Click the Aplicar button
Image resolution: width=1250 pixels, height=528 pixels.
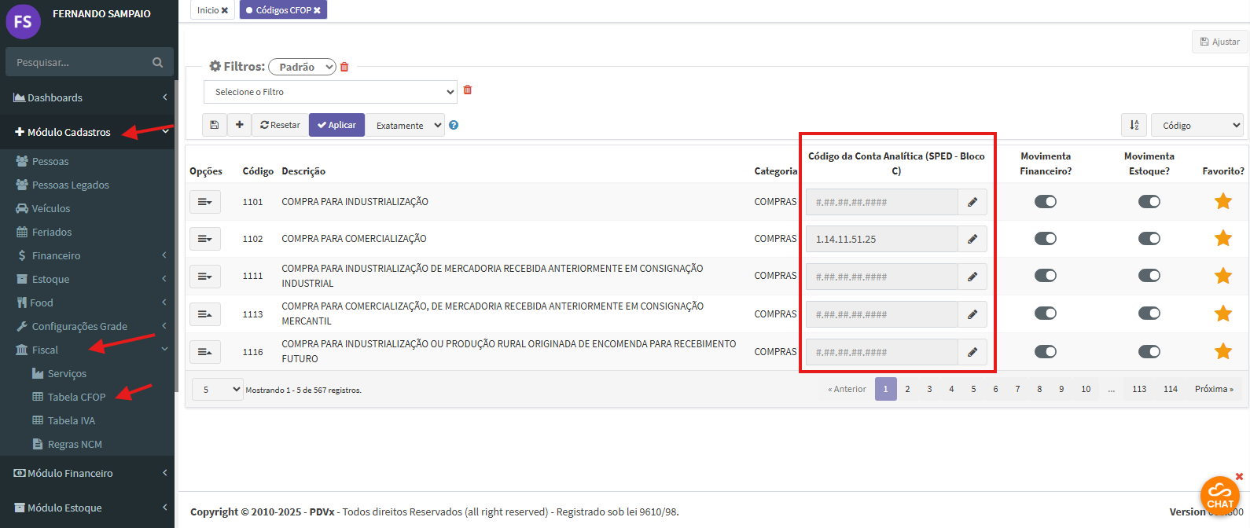(336, 125)
